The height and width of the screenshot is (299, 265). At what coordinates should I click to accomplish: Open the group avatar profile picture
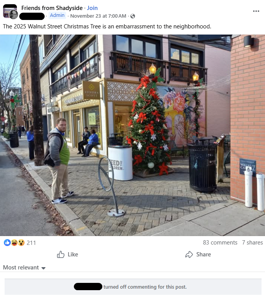[x=10, y=12]
